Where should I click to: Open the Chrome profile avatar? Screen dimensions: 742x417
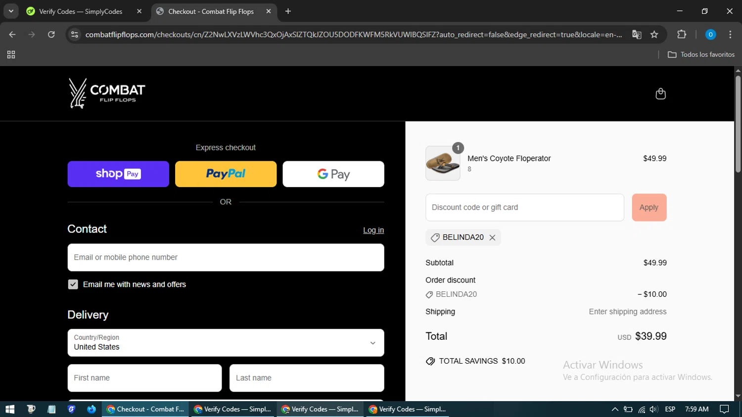point(710,35)
